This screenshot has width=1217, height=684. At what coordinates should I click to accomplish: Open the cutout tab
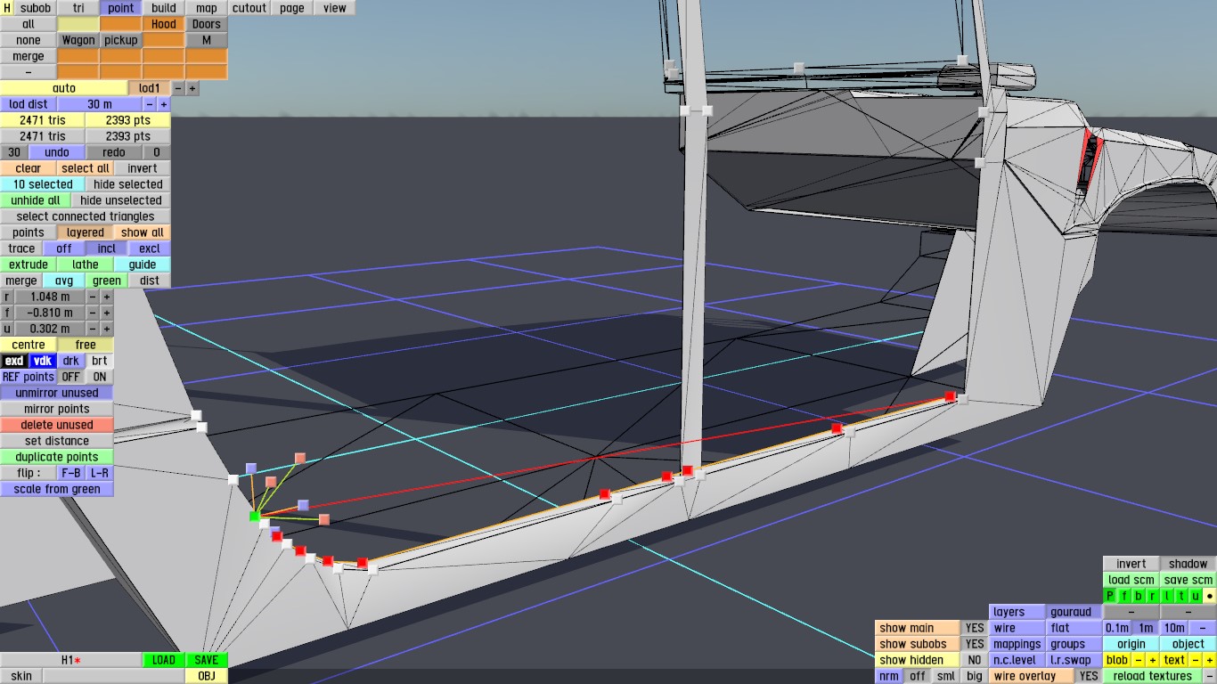pos(249,8)
